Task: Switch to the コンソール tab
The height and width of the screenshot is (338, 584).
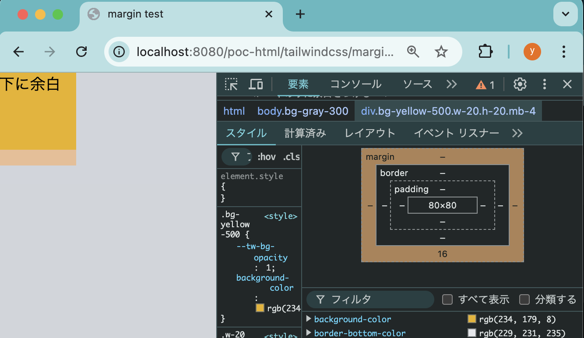Action: 355,84
